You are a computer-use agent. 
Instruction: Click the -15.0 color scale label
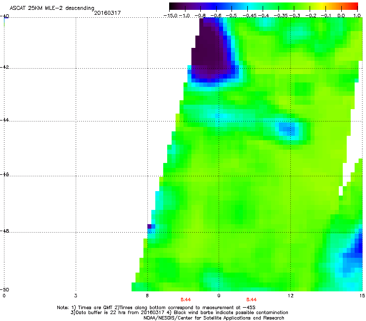coord(171,16)
